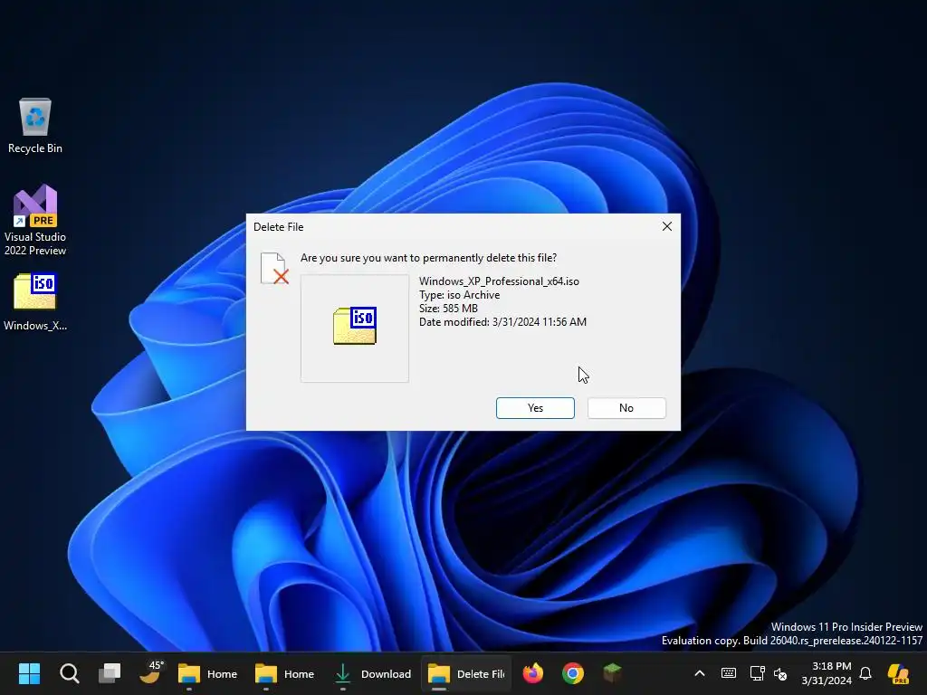Viewport: 927px width, 695px height.
Task: Click the Windows_XP_Professional_x64.iso filename text
Action: [x=499, y=281]
